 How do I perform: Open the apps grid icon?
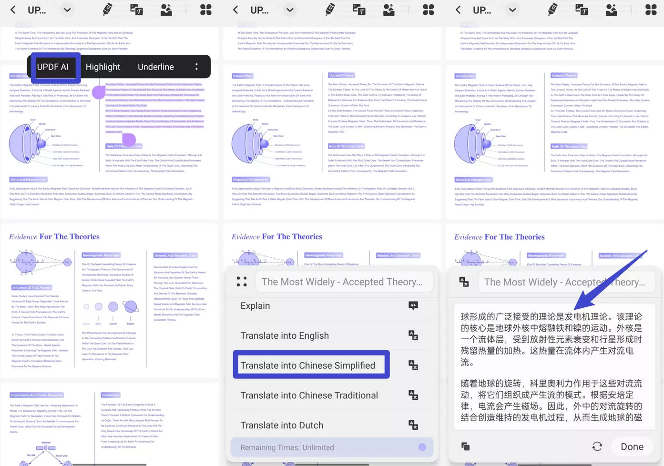205,10
